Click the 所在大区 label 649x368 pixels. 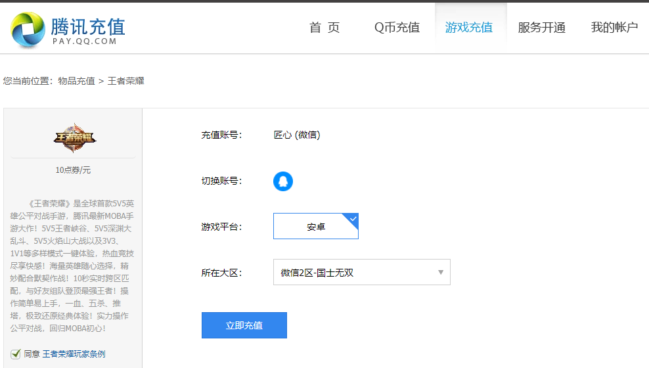pyautogui.click(x=221, y=273)
